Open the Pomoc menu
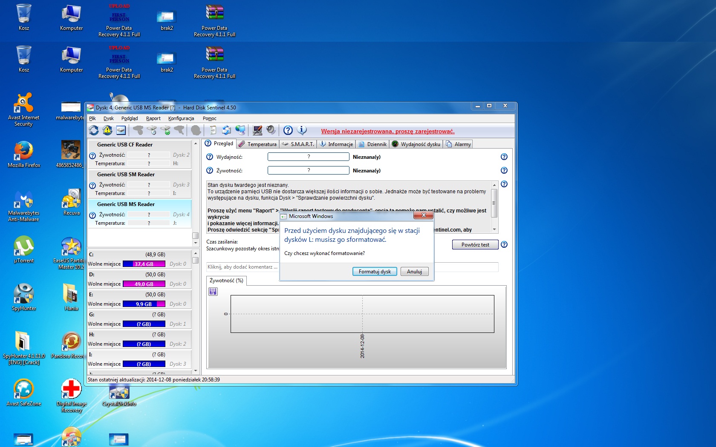This screenshot has height=447, width=716. 210,118
